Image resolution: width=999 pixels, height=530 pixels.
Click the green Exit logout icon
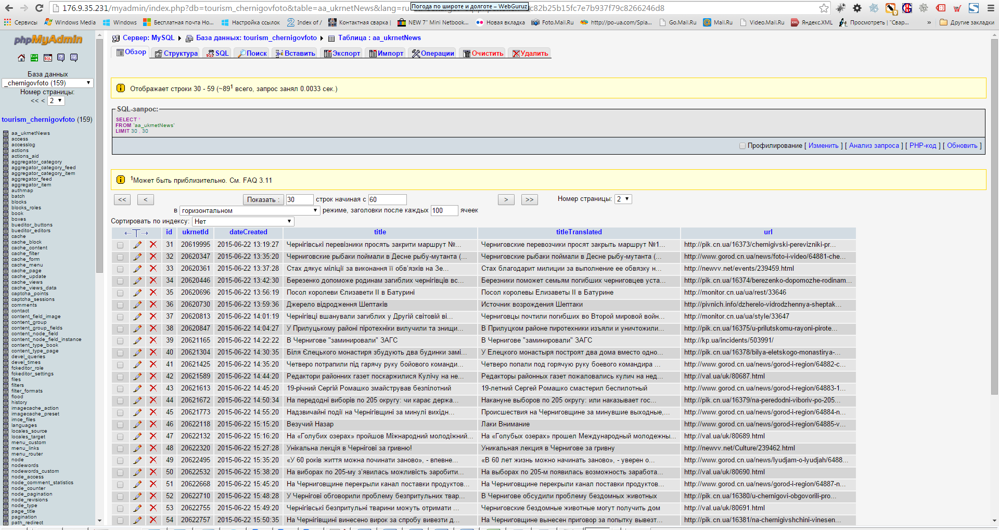point(34,58)
